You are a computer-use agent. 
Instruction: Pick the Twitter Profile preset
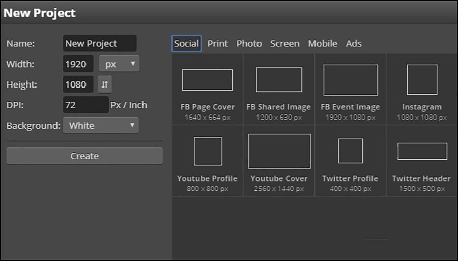pyautogui.click(x=350, y=160)
